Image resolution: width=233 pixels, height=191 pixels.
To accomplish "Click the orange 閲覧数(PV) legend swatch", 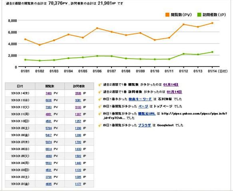I will 167,15.
